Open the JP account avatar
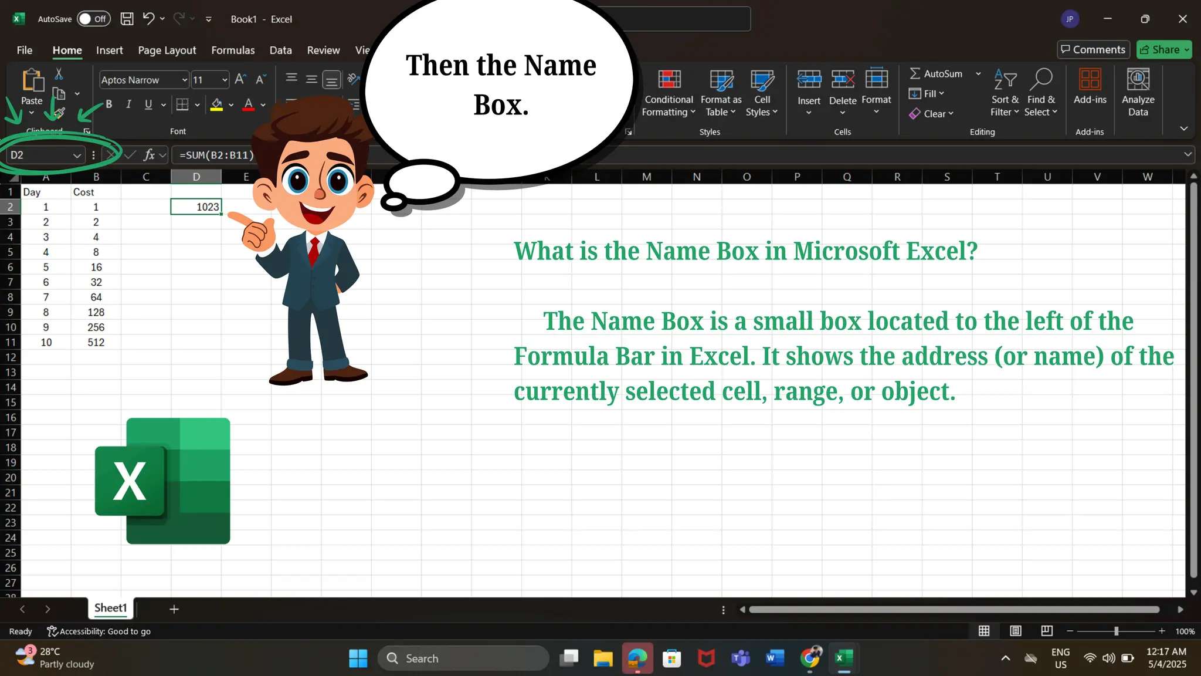1201x676 pixels. 1070,19
